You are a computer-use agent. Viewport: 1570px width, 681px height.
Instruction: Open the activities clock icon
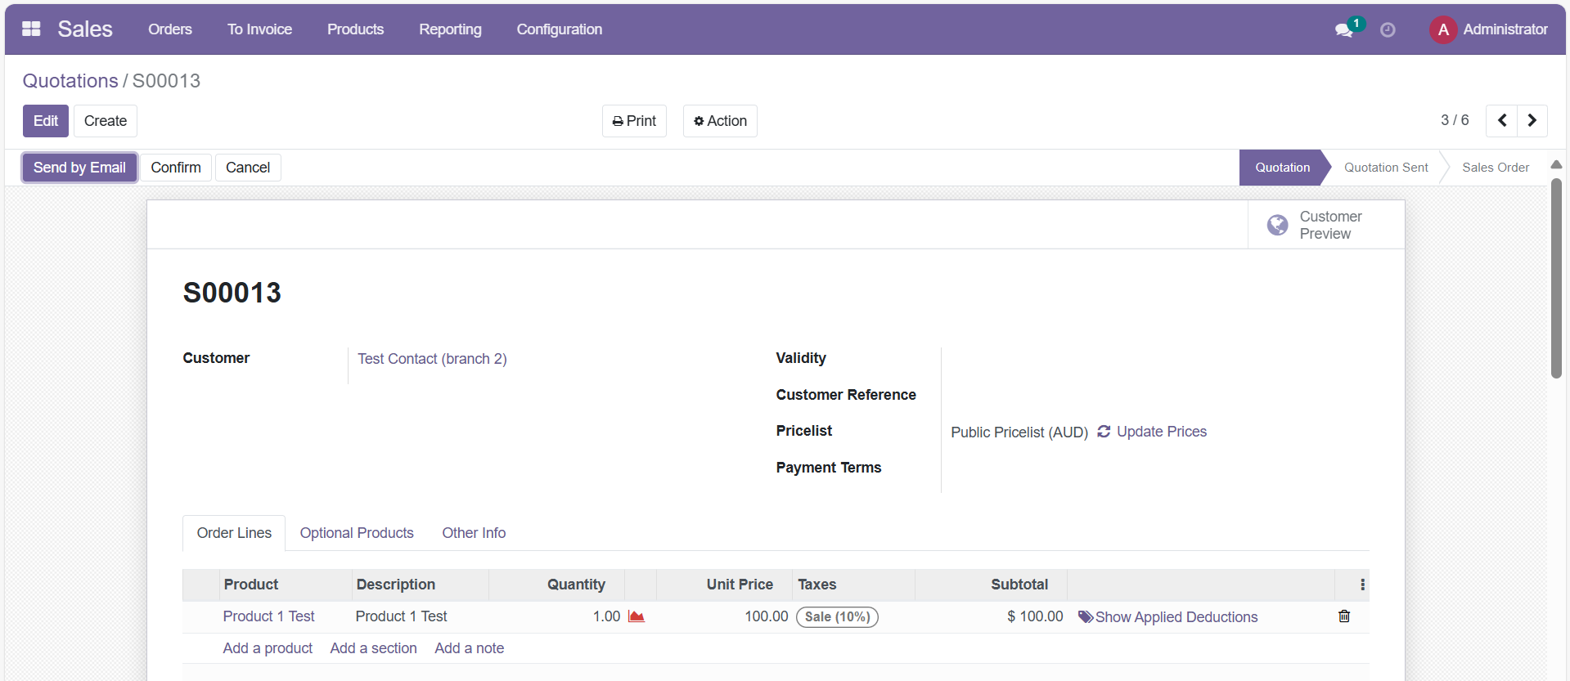pyautogui.click(x=1388, y=30)
